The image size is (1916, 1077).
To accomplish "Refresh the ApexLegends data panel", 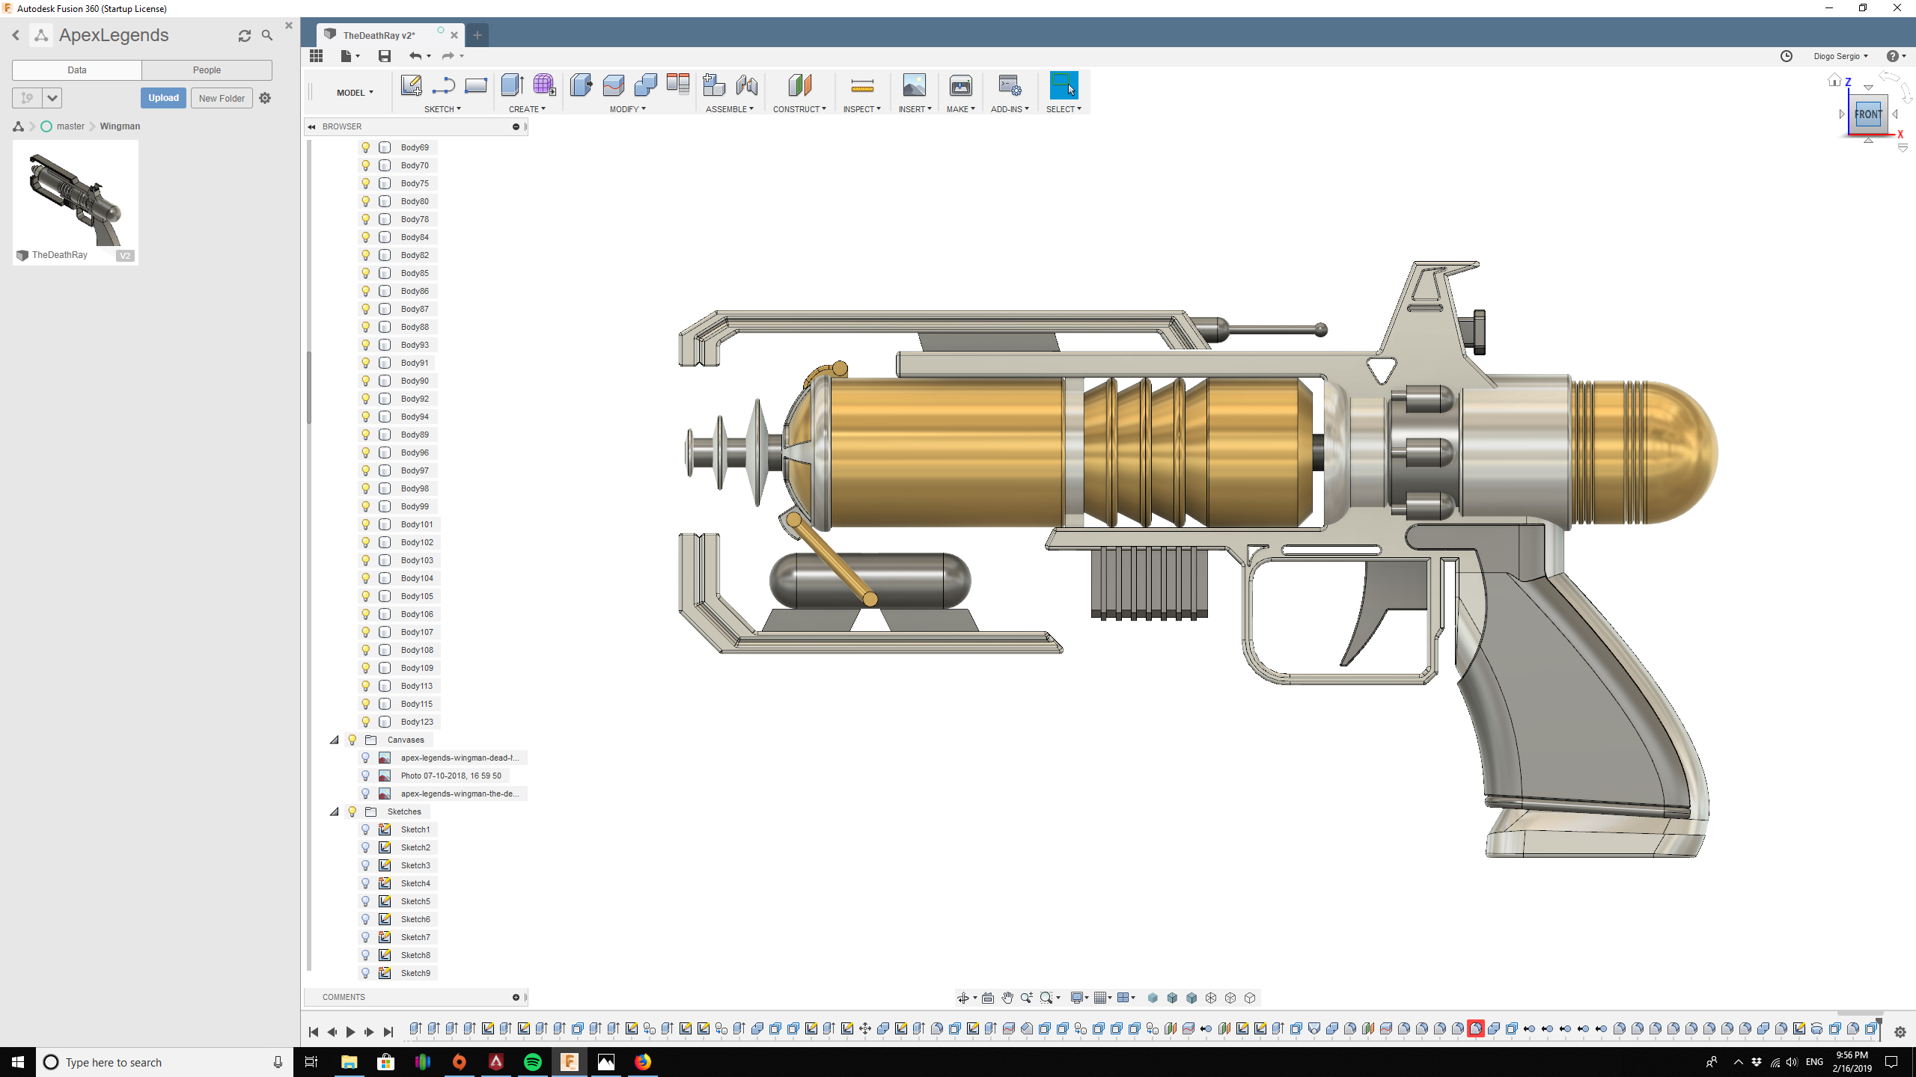I will click(x=245, y=36).
